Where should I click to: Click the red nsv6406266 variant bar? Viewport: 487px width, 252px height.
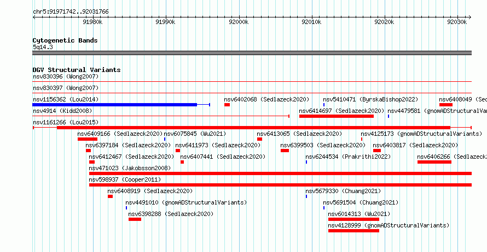click(434, 162)
